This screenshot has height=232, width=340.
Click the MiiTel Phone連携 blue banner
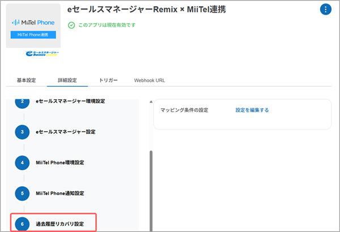33,35
